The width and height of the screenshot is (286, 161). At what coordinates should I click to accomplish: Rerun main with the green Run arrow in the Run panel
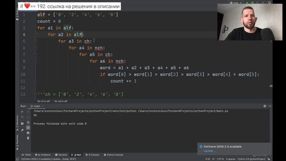click(x=22, y=111)
